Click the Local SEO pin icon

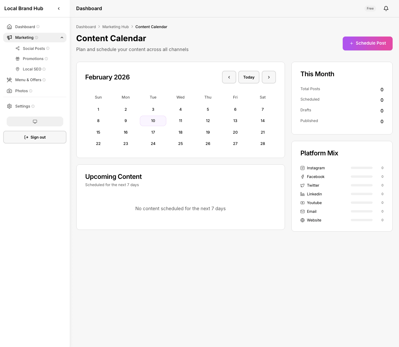pyautogui.click(x=17, y=69)
